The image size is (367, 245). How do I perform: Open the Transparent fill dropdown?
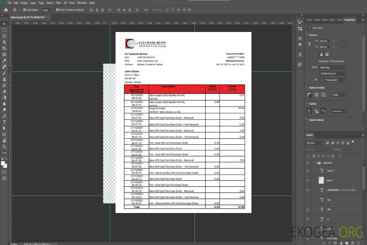[x=335, y=80]
